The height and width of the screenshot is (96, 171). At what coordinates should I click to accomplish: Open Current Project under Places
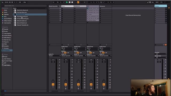pyautogui.click(x=8, y=61)
